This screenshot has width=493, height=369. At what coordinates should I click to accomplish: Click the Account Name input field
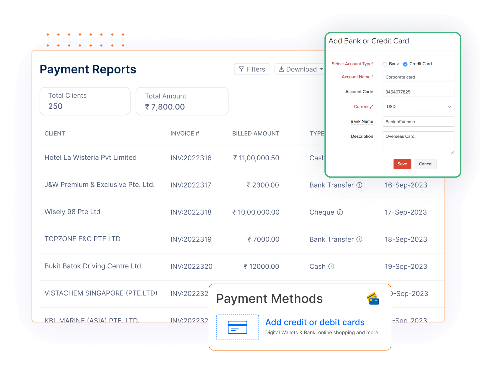tap(418, 77)
